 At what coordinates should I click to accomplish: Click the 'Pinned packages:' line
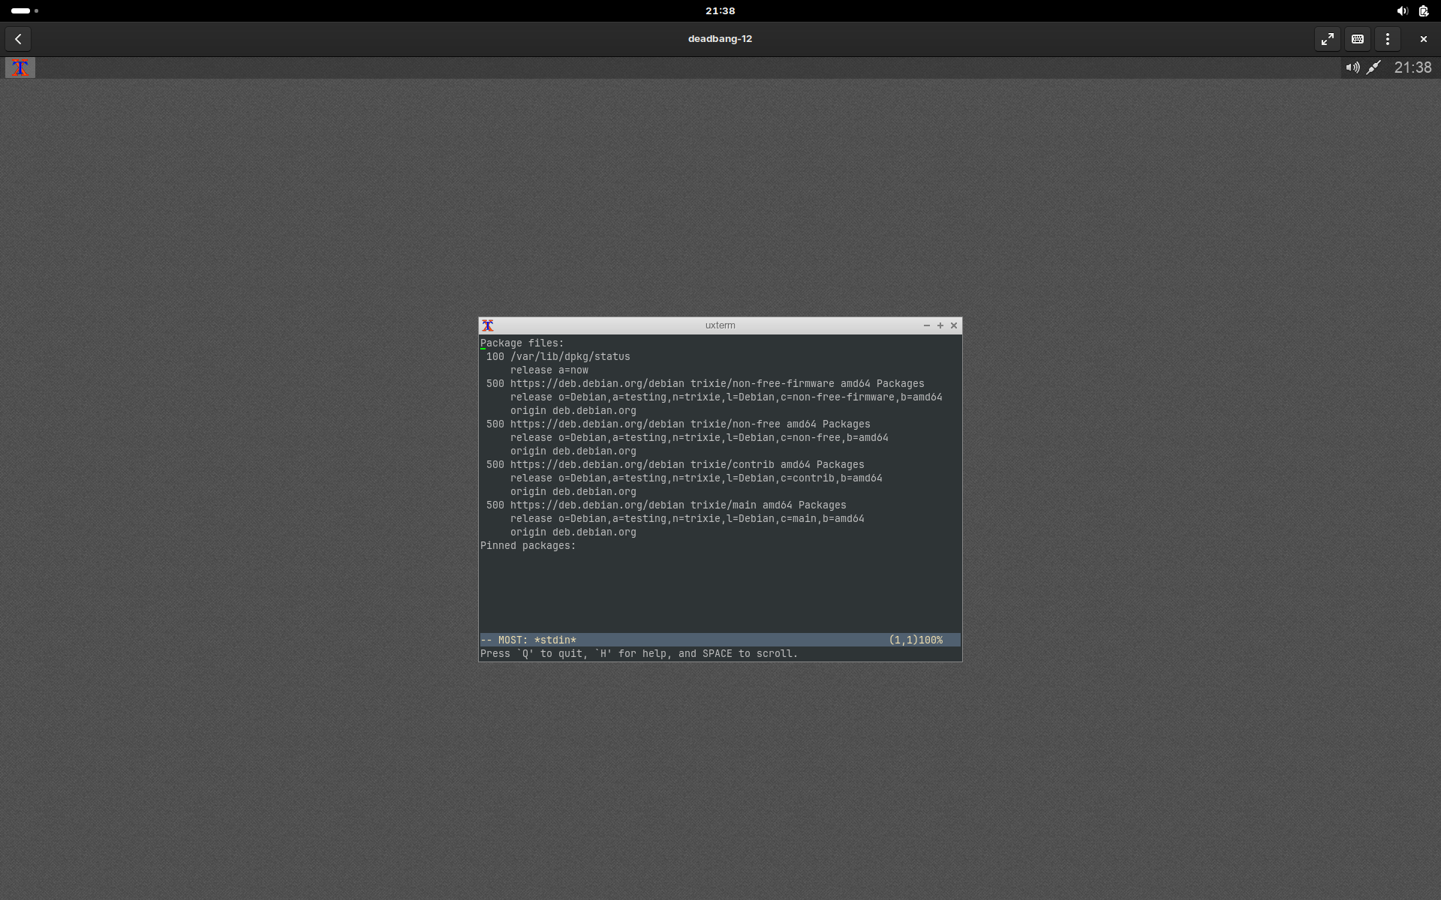click(x=528, y=546)
